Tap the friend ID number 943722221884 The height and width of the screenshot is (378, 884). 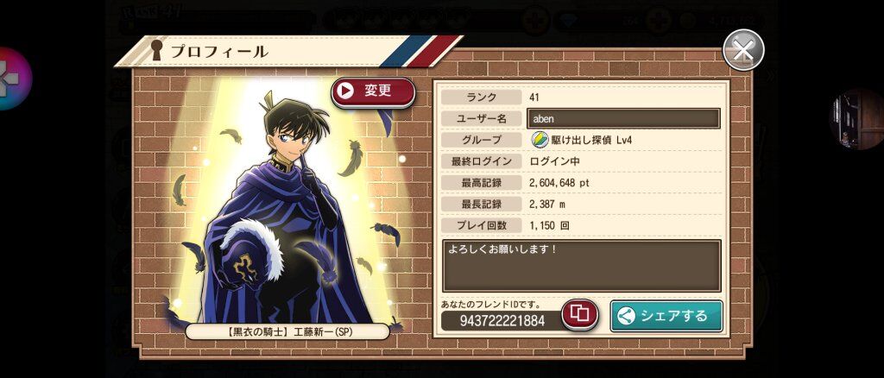(502, 321)
